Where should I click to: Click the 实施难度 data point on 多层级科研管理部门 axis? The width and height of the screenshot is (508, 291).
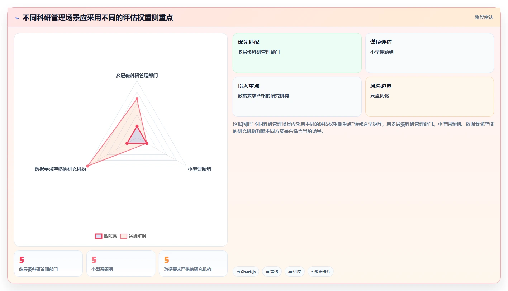point(137,99)
